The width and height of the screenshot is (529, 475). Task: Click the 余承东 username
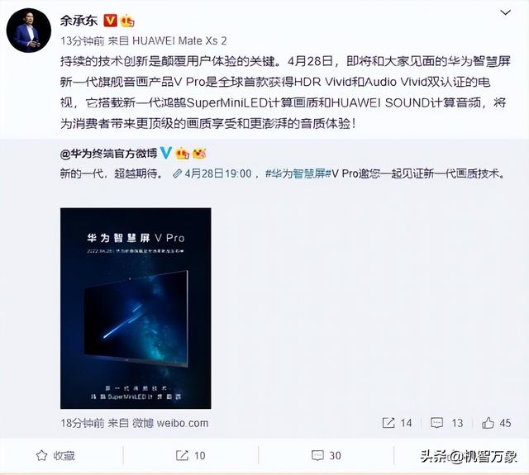(x=79, y=21)
